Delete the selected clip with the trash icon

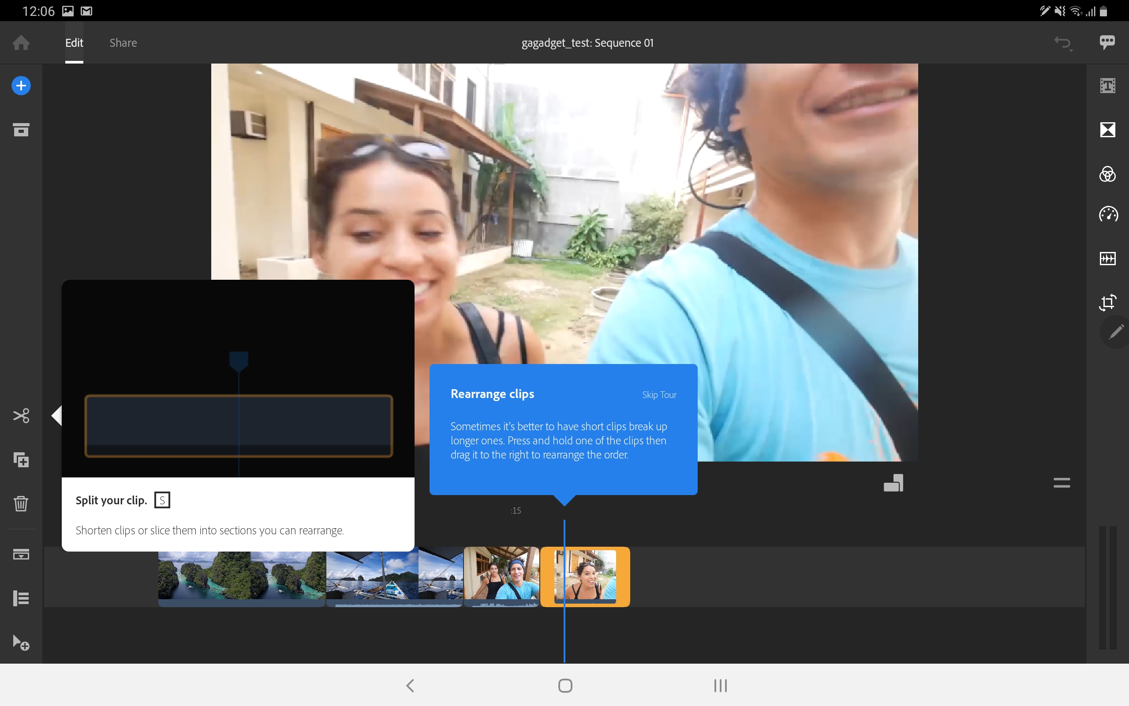click(21, 504)
